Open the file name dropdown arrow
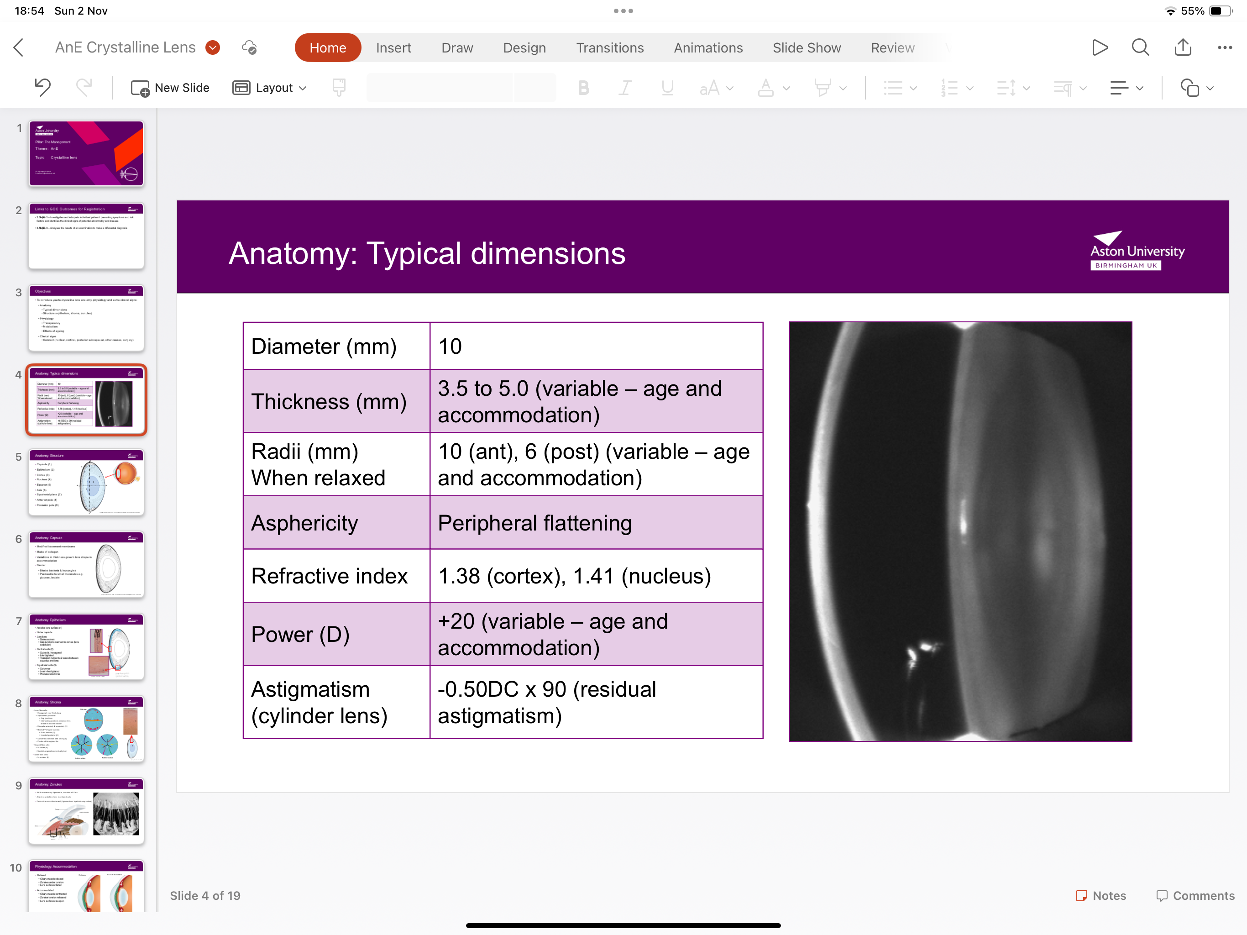This screenshot has height=935, width=1247. point(213,47)
